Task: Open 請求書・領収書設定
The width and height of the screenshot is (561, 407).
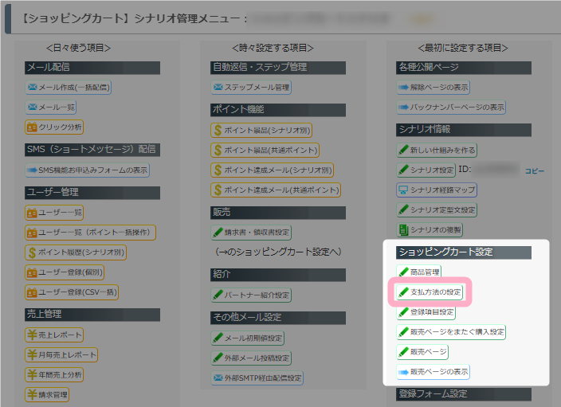Action: pos(251,233)
